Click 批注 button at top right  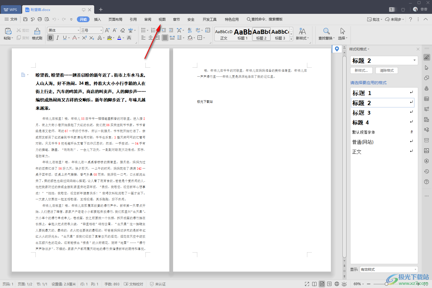pyautogui.click(x=374, y=19)
